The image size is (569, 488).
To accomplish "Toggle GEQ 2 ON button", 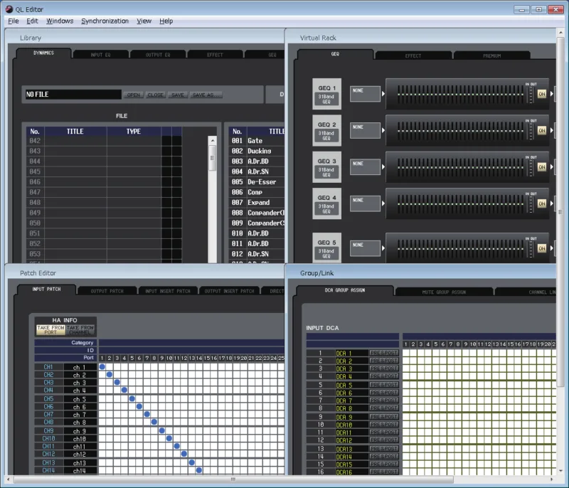I will [x=541, y=131].
